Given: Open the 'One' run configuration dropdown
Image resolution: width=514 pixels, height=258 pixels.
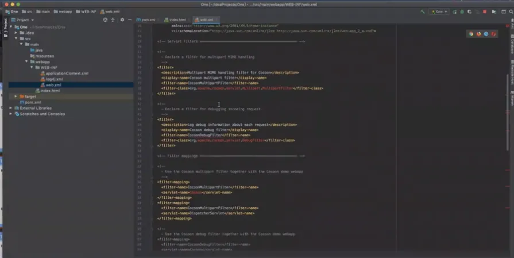Looking at the screenshot, I should 439,12.
